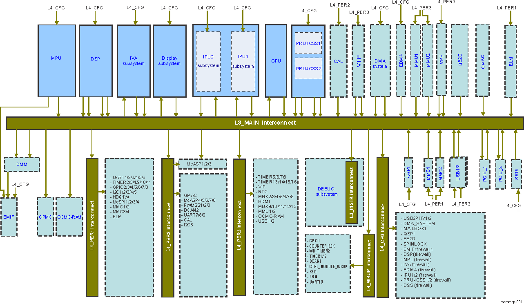Viewport: 524px width, 304px height.
Task: Click the McASP1/2/3 box
Action: [203, 164]
